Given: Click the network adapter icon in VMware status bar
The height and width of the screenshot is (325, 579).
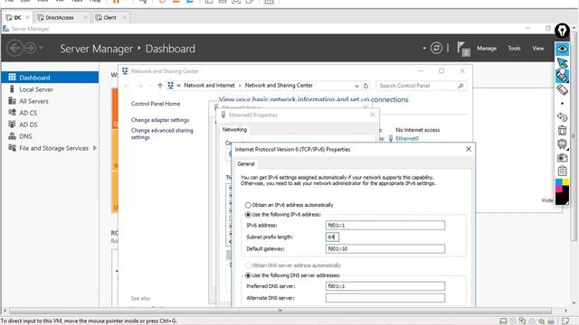Looking at the screenshot, I should 523,321.
